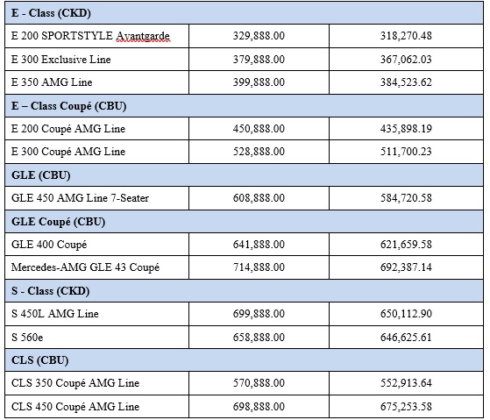Select the value 675,253.58
Screen dimensions: 490x420
click(x=406, y=407)
